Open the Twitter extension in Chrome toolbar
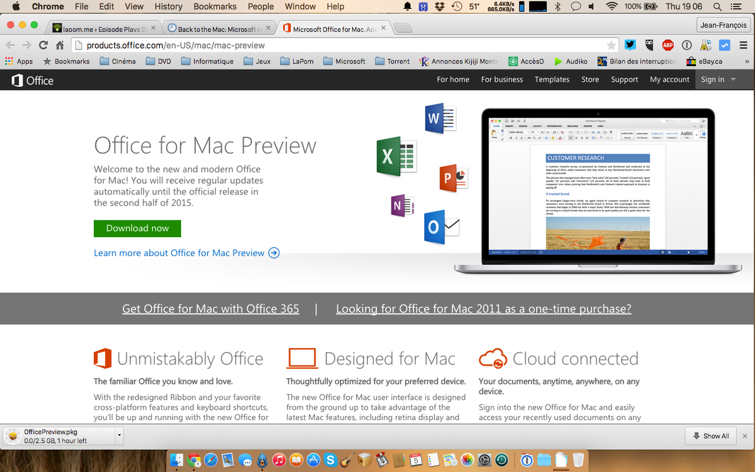This screenshot has height=472, width=755. tap(630, 45)
